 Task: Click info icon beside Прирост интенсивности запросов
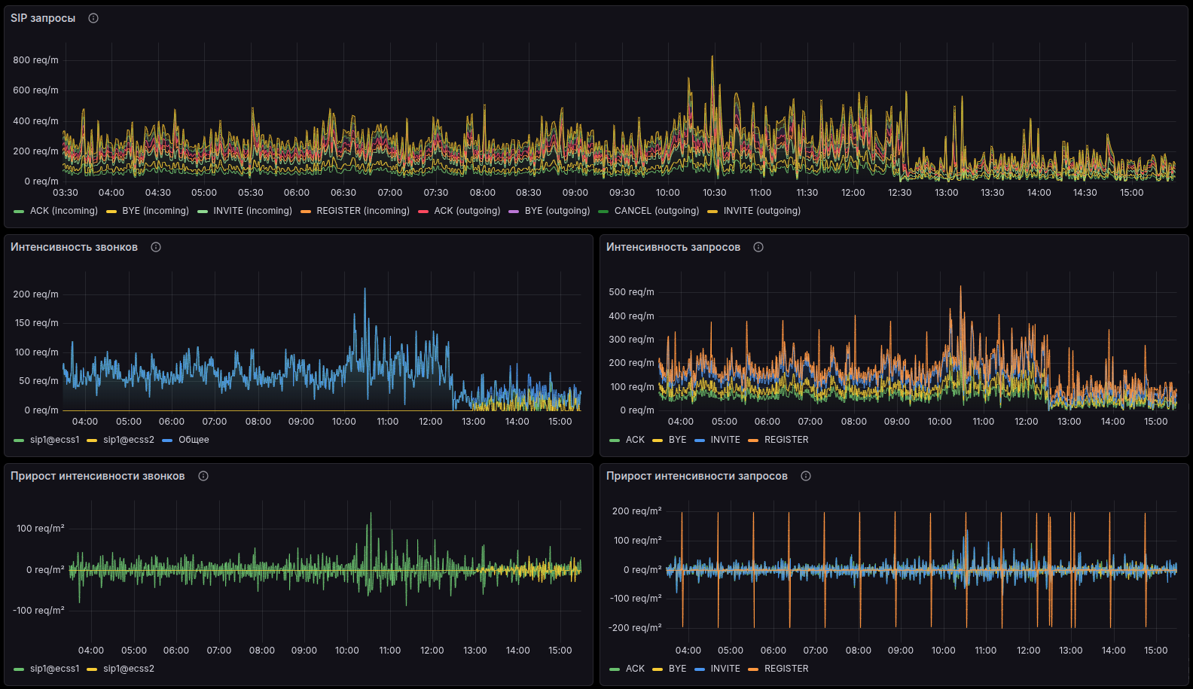click(x=806, y=476)
